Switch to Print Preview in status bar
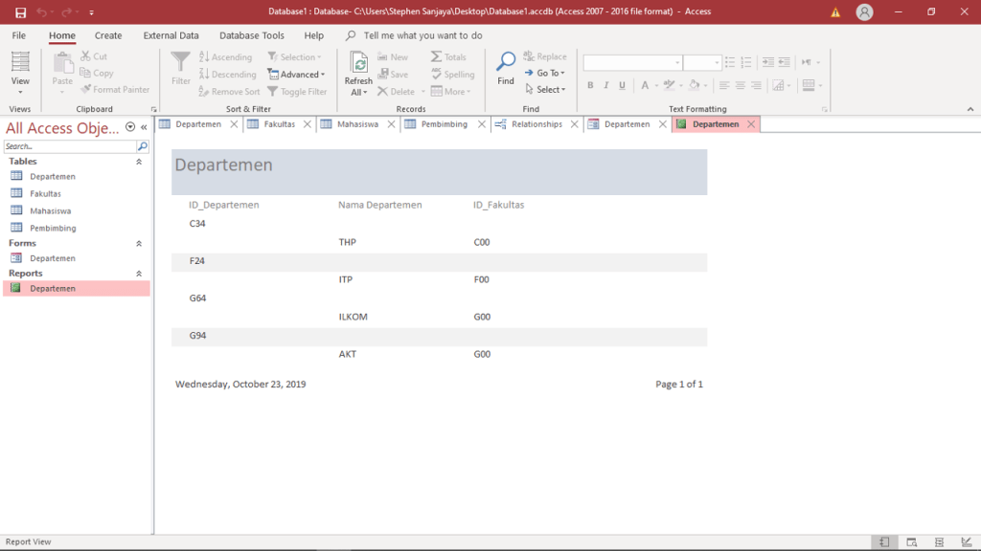This screenshot has width=981, height=551. click(912, 542)
